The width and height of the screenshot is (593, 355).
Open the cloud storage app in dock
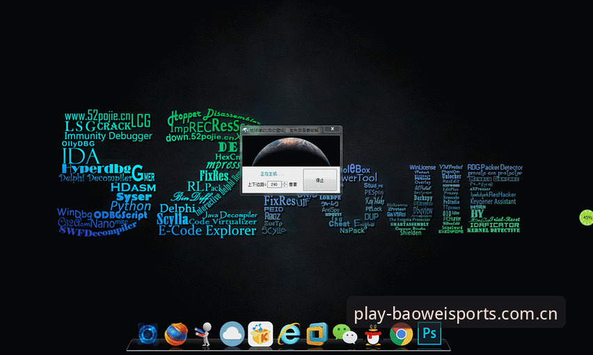(232, 334)
